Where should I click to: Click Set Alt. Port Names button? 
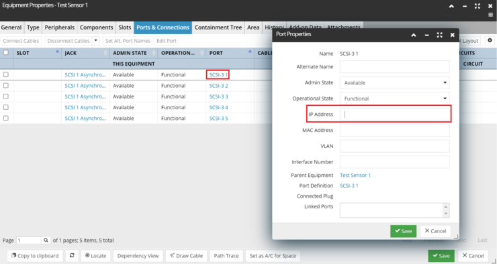tap(128, 41)
